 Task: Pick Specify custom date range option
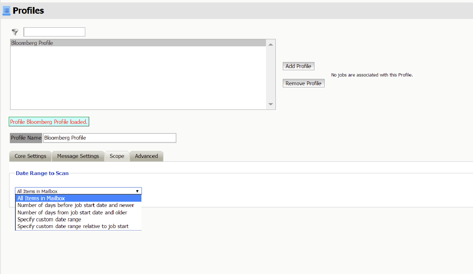(78, 219)
